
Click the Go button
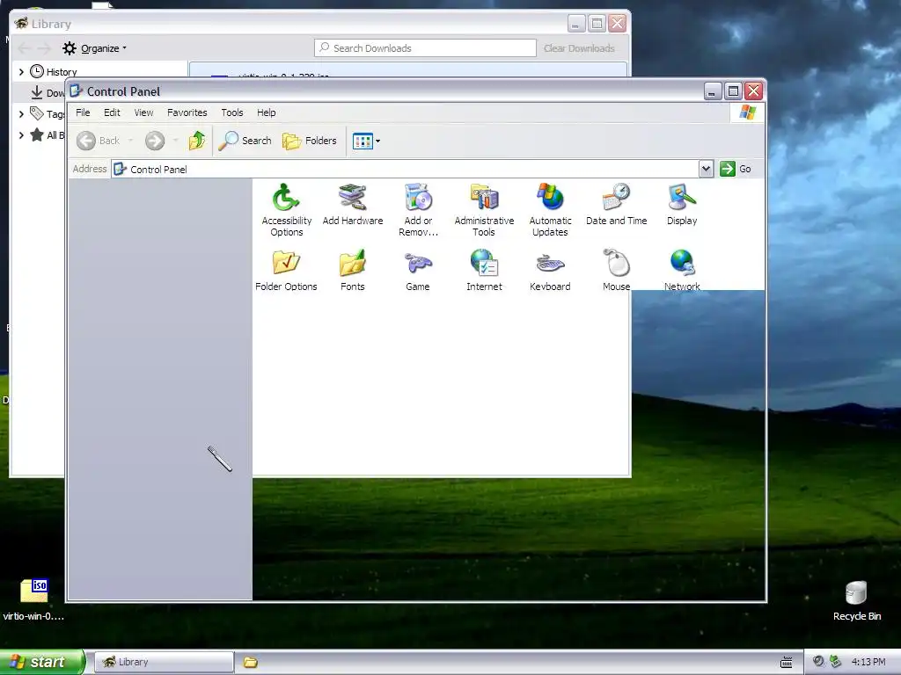(736, 169)
